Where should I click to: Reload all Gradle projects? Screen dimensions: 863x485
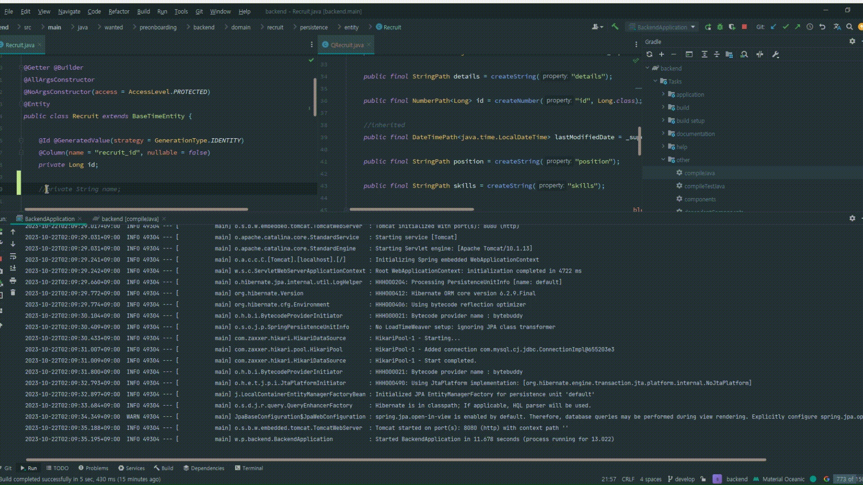[x=649, y=54]
